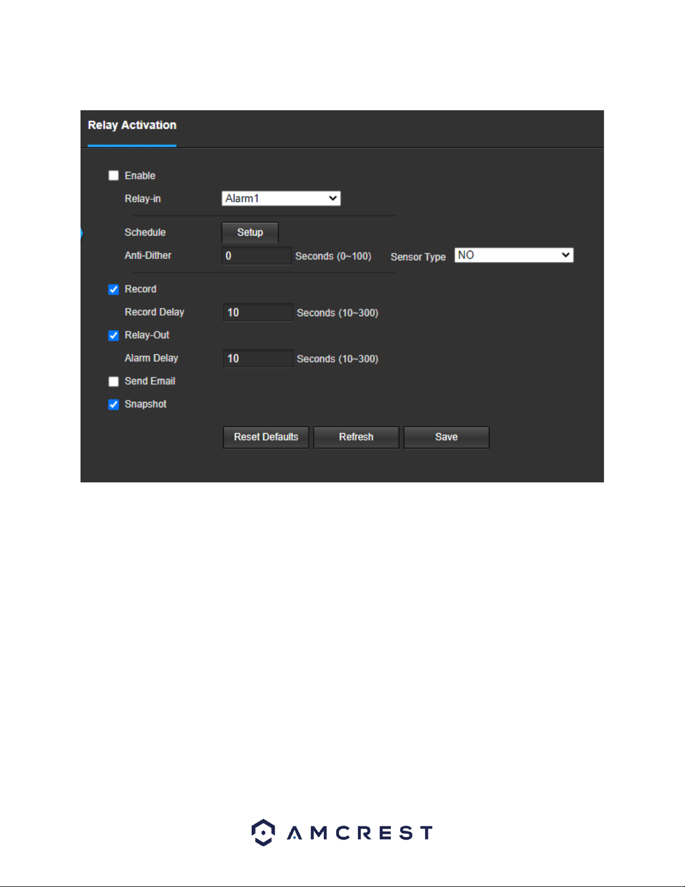Open the Relay-in Alarm1 dropdown
Viewport: 685px width, 887px height.
coord(281,199)
